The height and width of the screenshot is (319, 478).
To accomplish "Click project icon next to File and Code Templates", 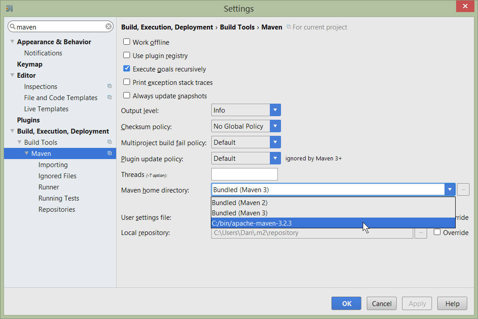I will click(x=109, y=97).
